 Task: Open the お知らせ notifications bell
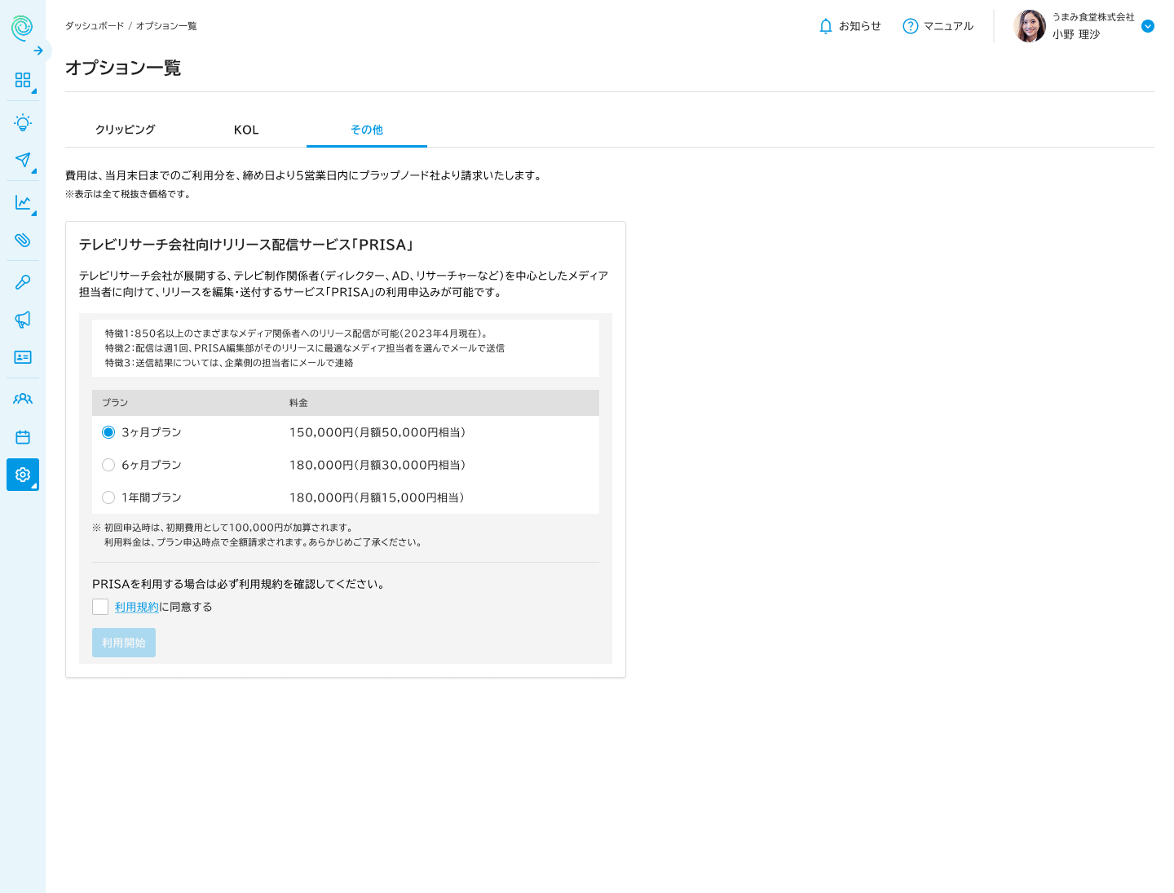coord(850,26)
